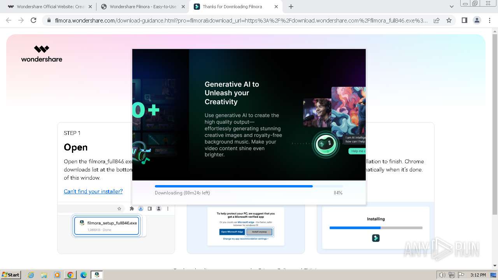Click the address bar URL

tap(241, 20)
